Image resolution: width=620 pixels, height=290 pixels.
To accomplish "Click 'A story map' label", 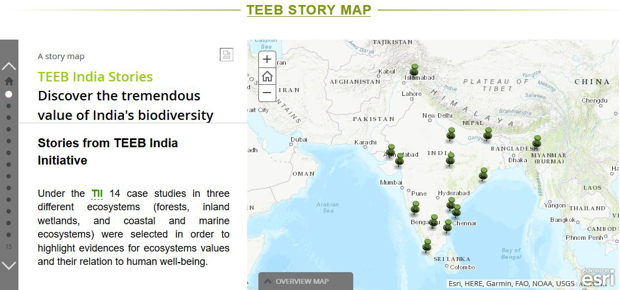I will click(61, 56).
